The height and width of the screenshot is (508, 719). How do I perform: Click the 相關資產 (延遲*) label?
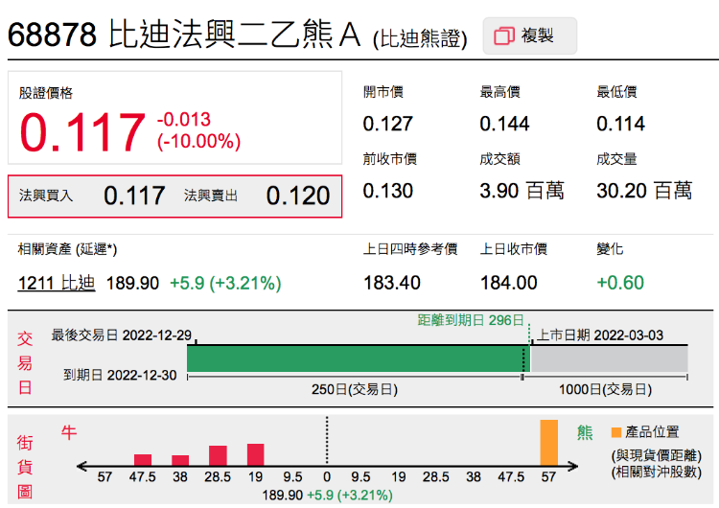pos(67,249)
